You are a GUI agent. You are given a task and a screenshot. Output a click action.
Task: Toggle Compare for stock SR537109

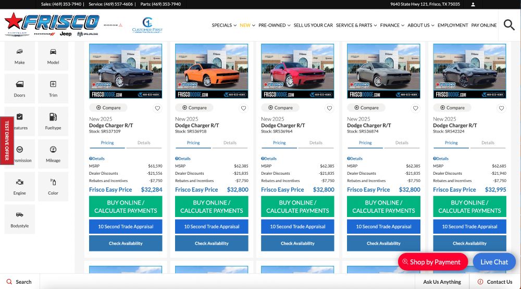[108, 108]
